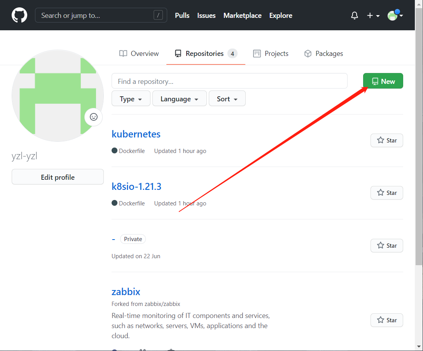This screenshot has width=423, height=351.
Task: Switch to the Packages tab
Action: 323,54
